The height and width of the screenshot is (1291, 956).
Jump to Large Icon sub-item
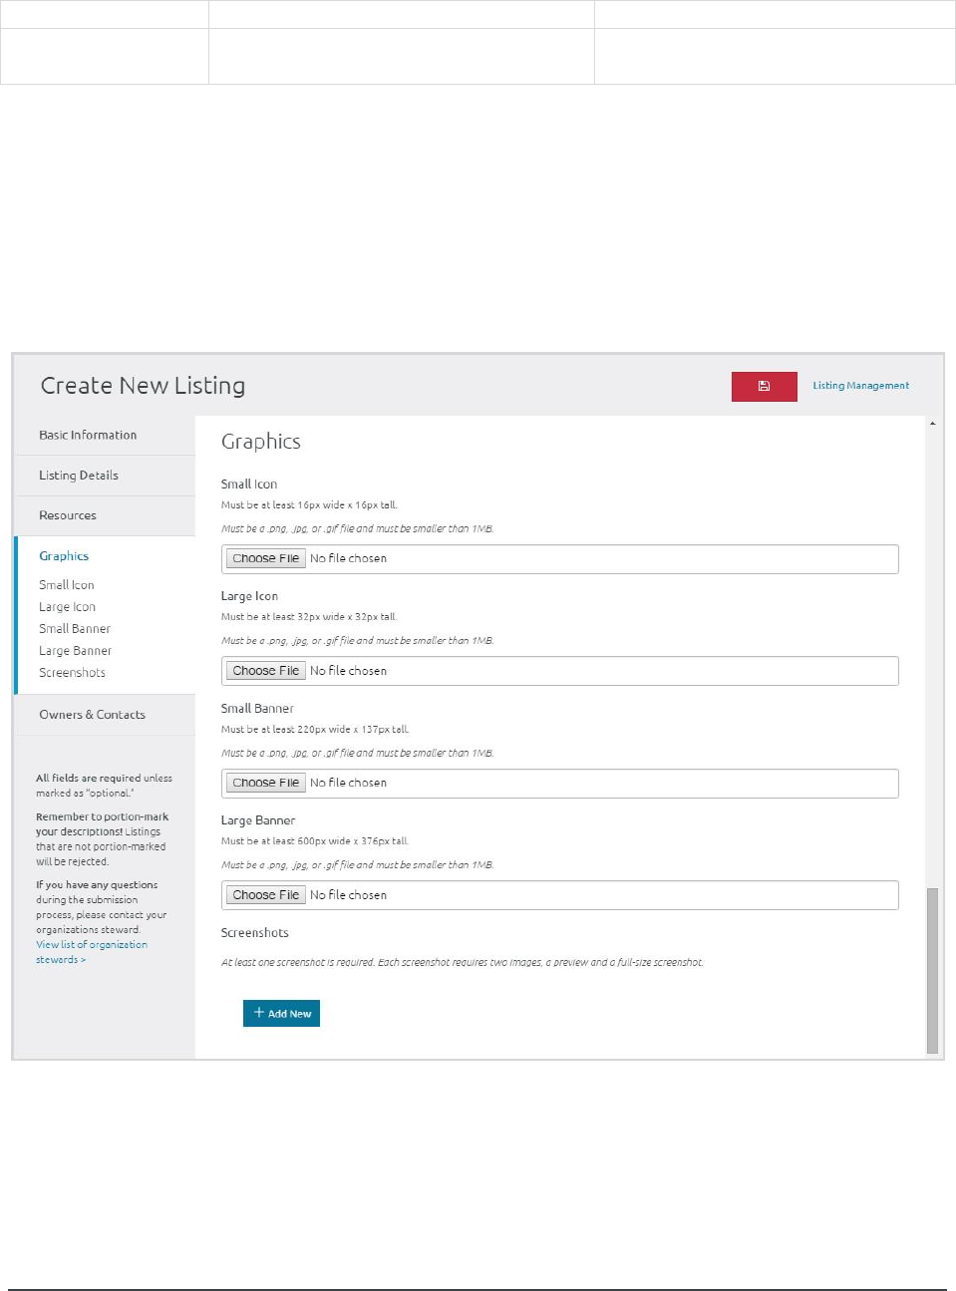(68, 607)
